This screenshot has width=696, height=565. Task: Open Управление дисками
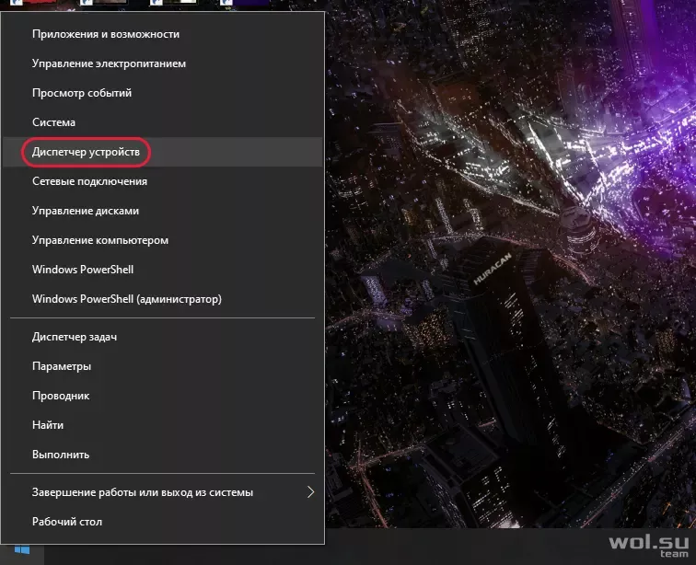pos(162,211)
